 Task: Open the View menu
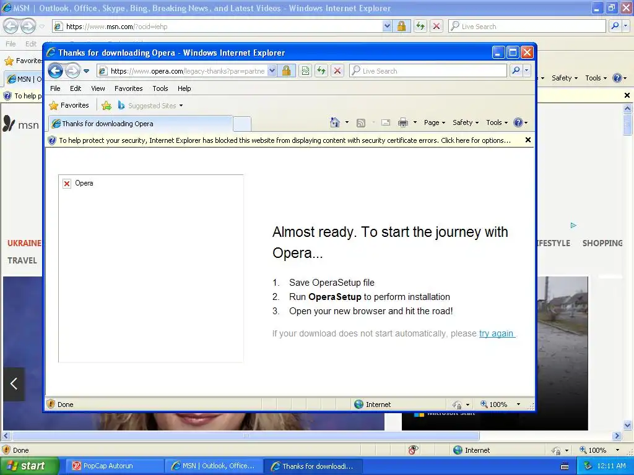coord(98,88)
